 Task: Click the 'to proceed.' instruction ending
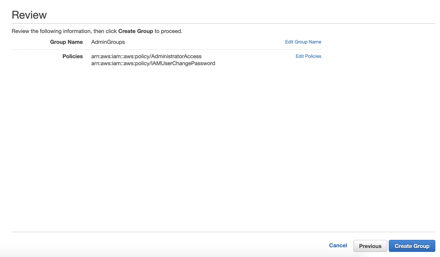[169, 31]
